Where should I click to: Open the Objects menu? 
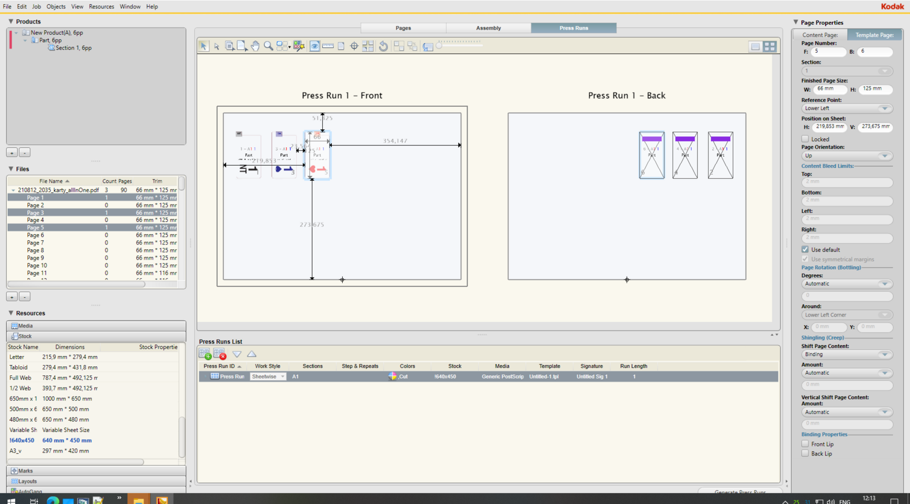click(x=56, y=7)
